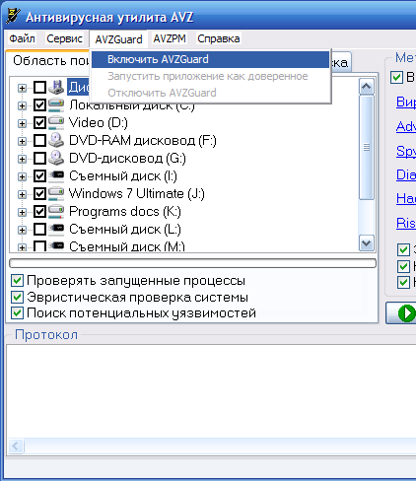Expand the Video (D:) tree node
Image resolution: width=416 pixels, height=481 pixels.
(22, 123)
